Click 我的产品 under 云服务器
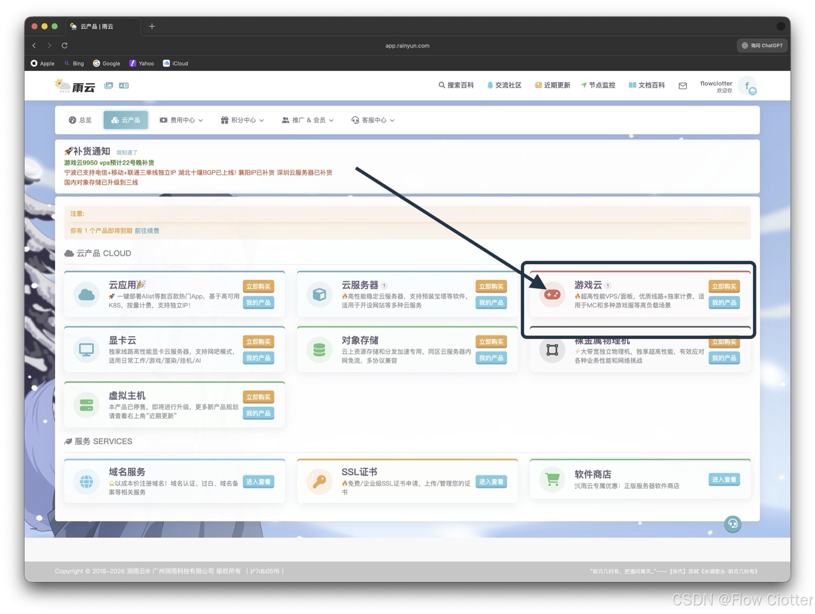The width and height of the screenshot is (815, 614). pyautogui.click(x=491, y=303)
